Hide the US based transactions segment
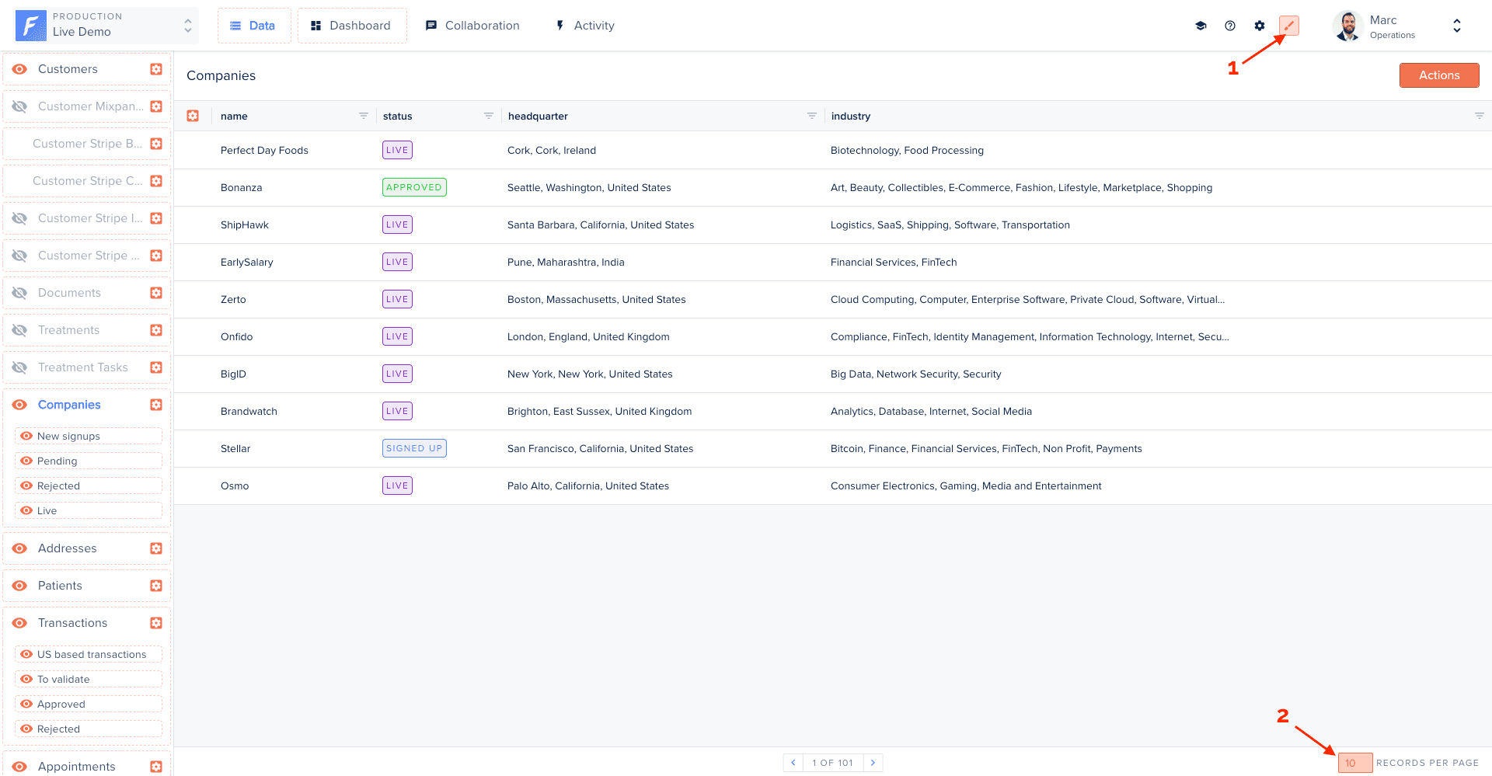This screenshot has height=776, width=1492. coord(26,654)
